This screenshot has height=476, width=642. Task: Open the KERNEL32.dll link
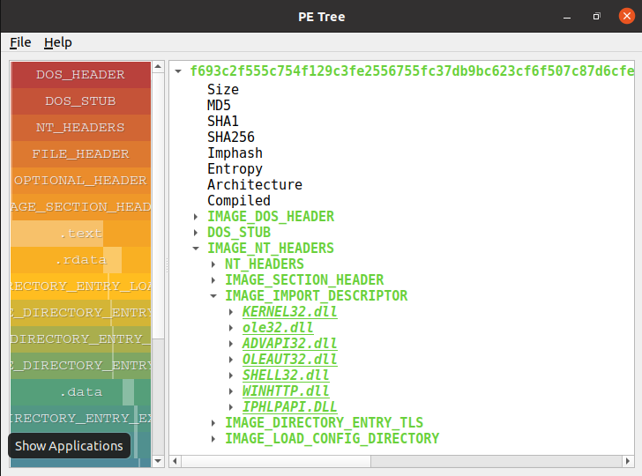tap(290, 312)
